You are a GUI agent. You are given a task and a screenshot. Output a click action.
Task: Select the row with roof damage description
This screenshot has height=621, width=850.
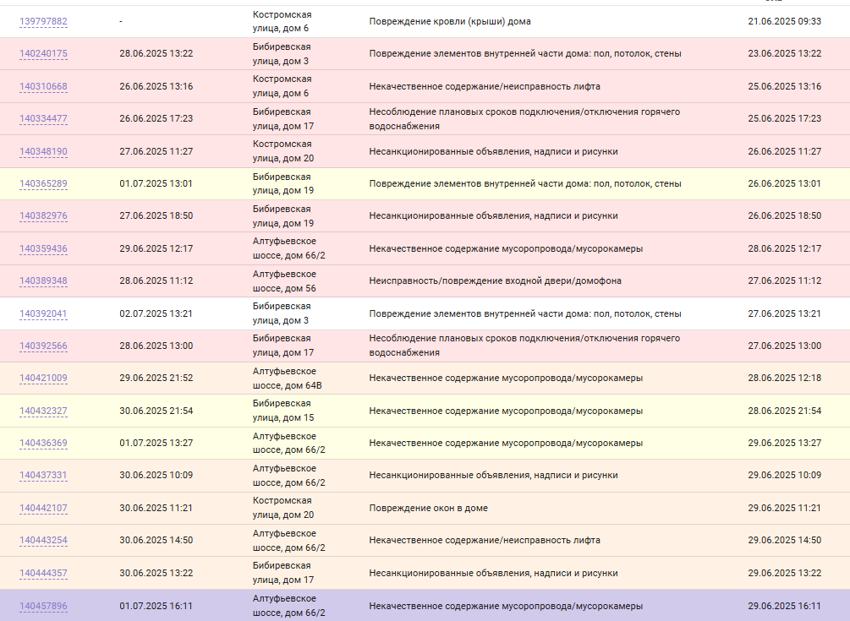tap(425, 22)
